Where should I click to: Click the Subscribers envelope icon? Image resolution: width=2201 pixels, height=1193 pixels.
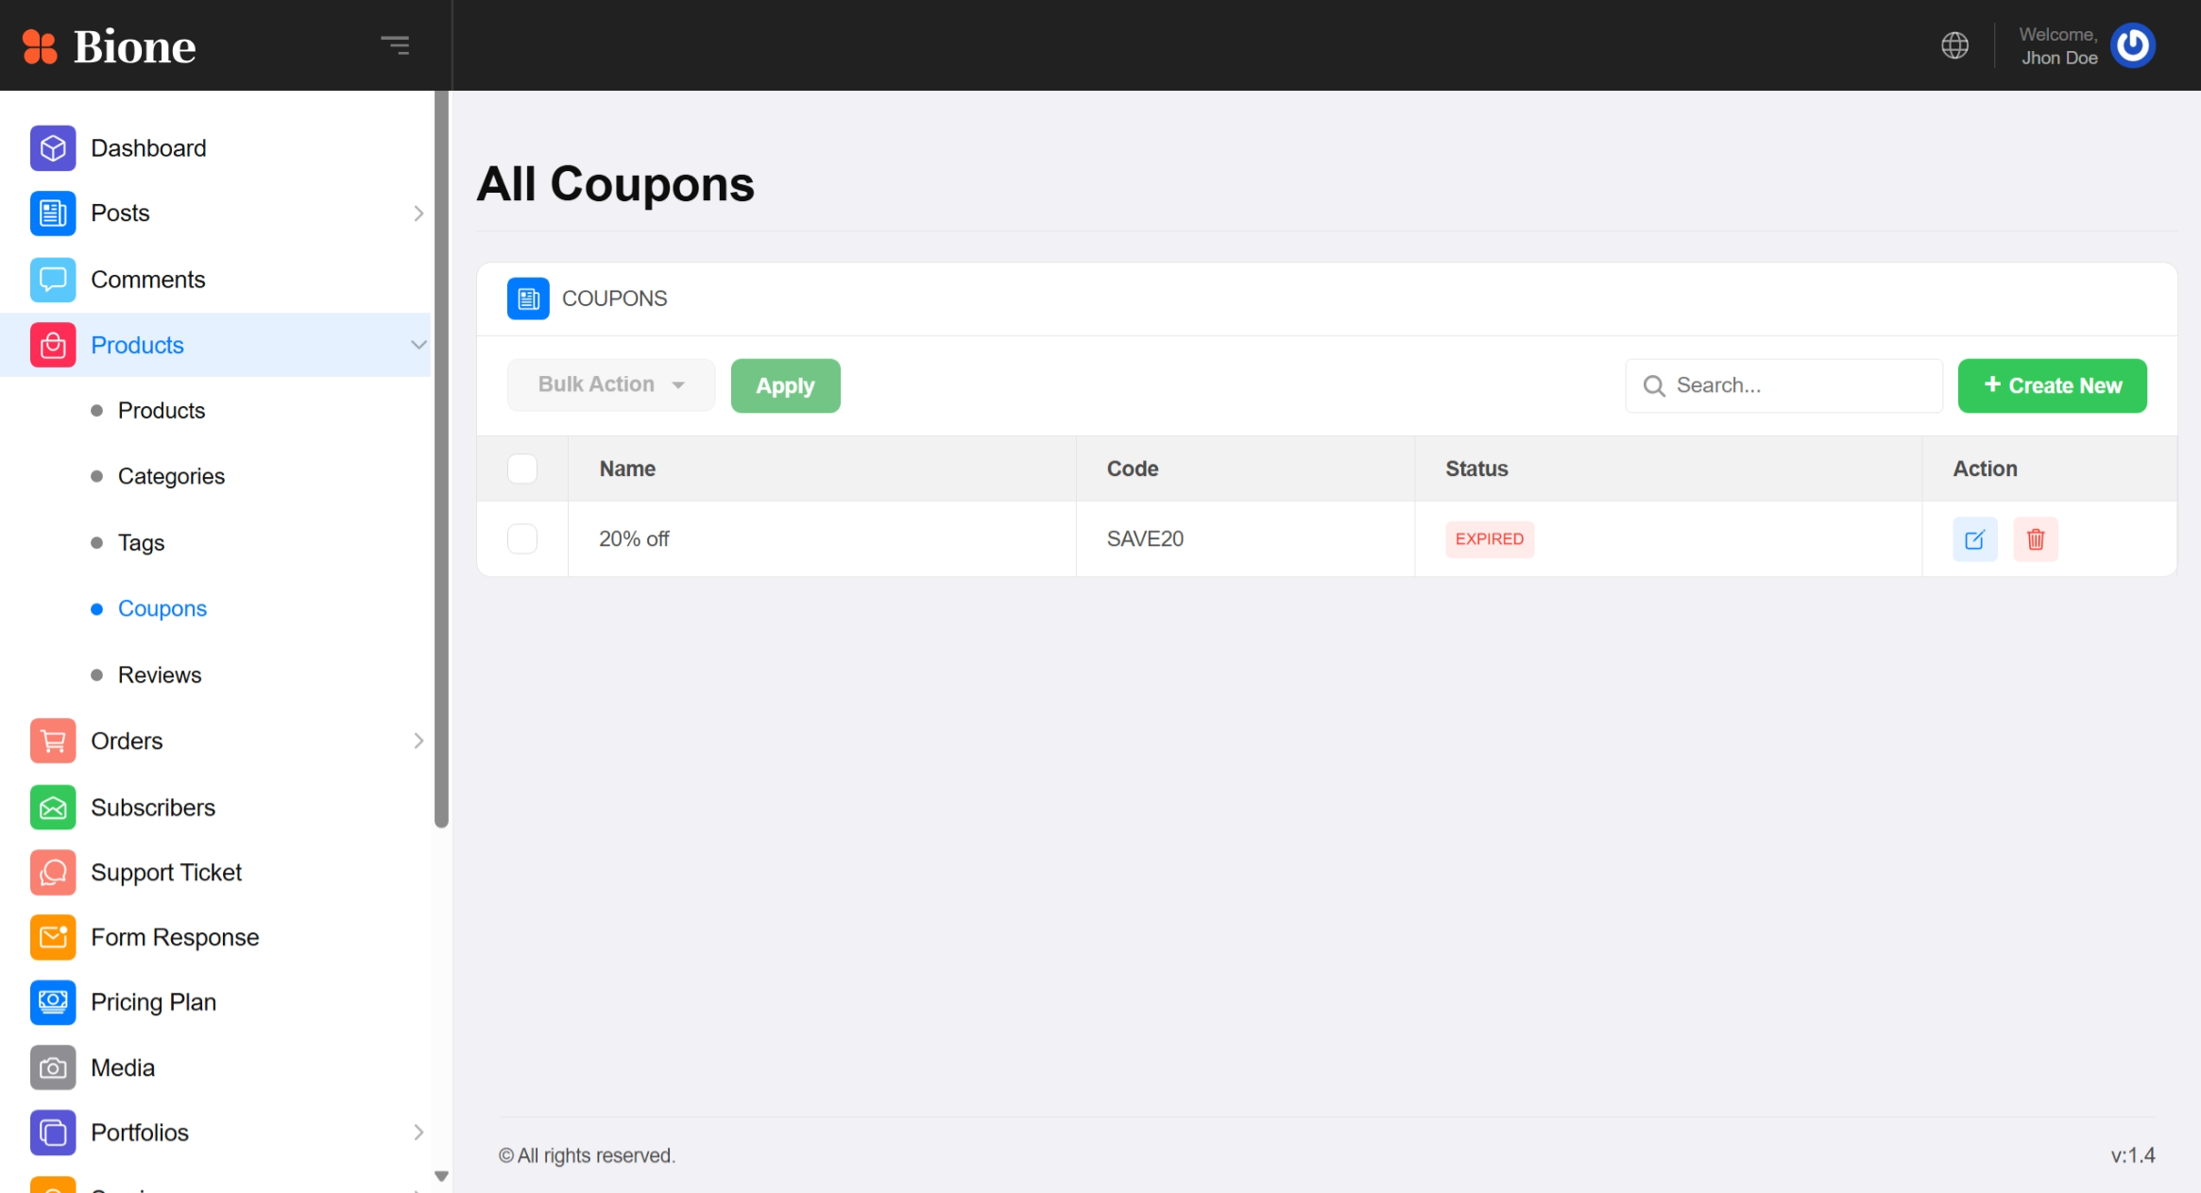pos(53,808)
